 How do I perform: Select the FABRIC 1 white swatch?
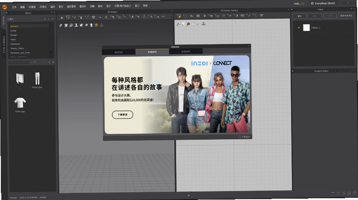[x=306, y=28]
